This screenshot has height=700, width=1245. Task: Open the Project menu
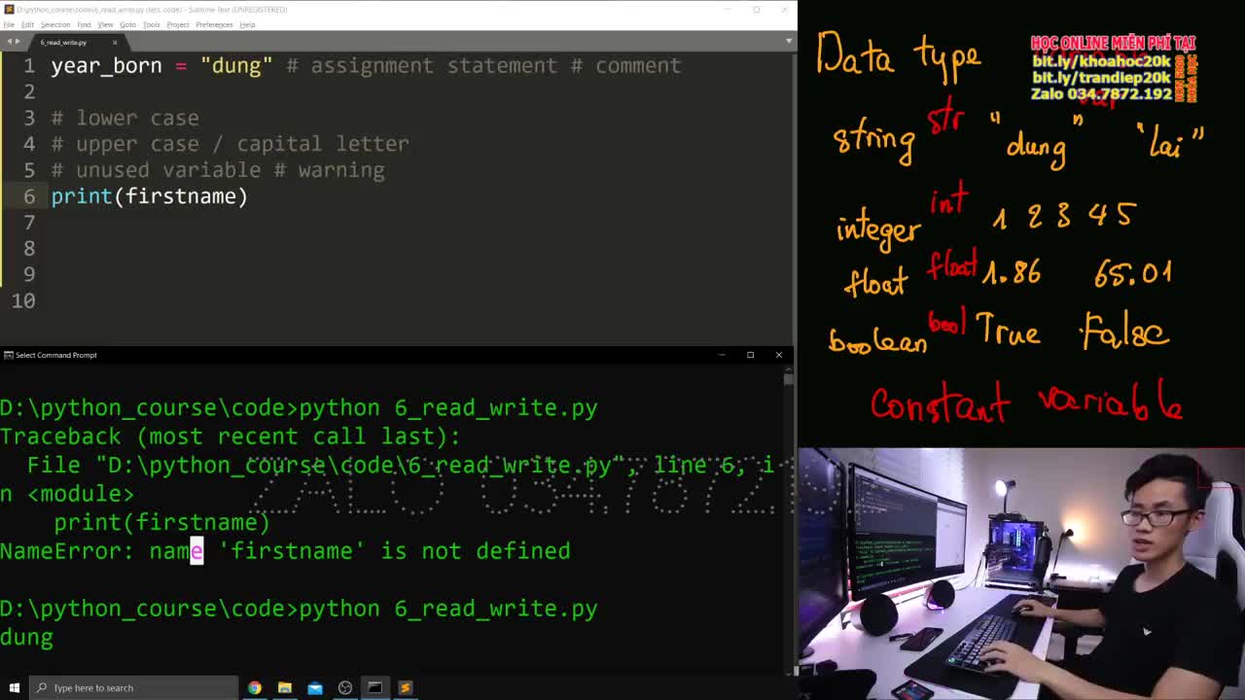click(x=177, y=24)
